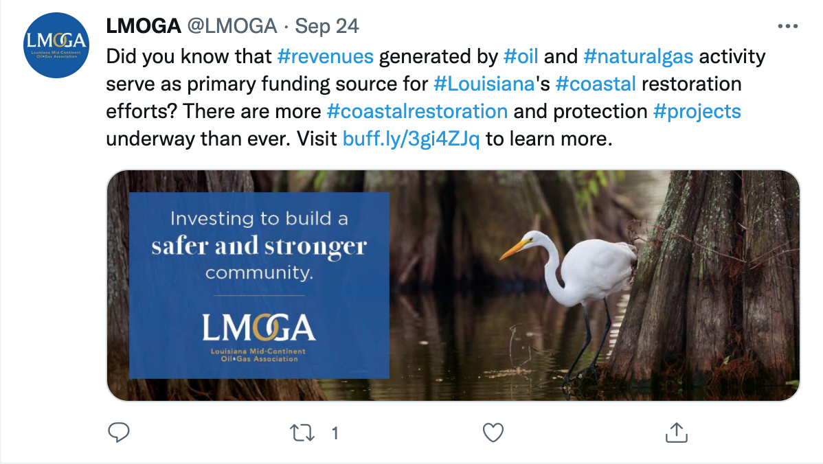
Task: Click the #revenues hashtag
Action: 325,56
